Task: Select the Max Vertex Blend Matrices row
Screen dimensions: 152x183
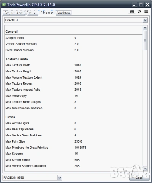Action: [x=74, y=135]
